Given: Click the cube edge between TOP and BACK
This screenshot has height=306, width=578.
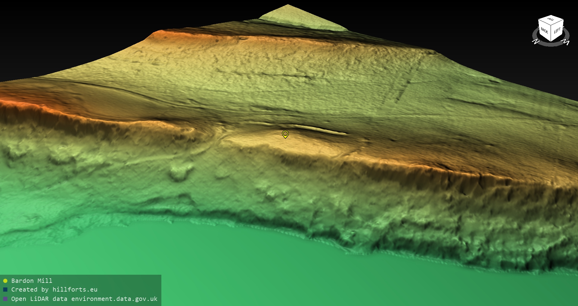Looking at the screenshot, I should pos(544,22).
